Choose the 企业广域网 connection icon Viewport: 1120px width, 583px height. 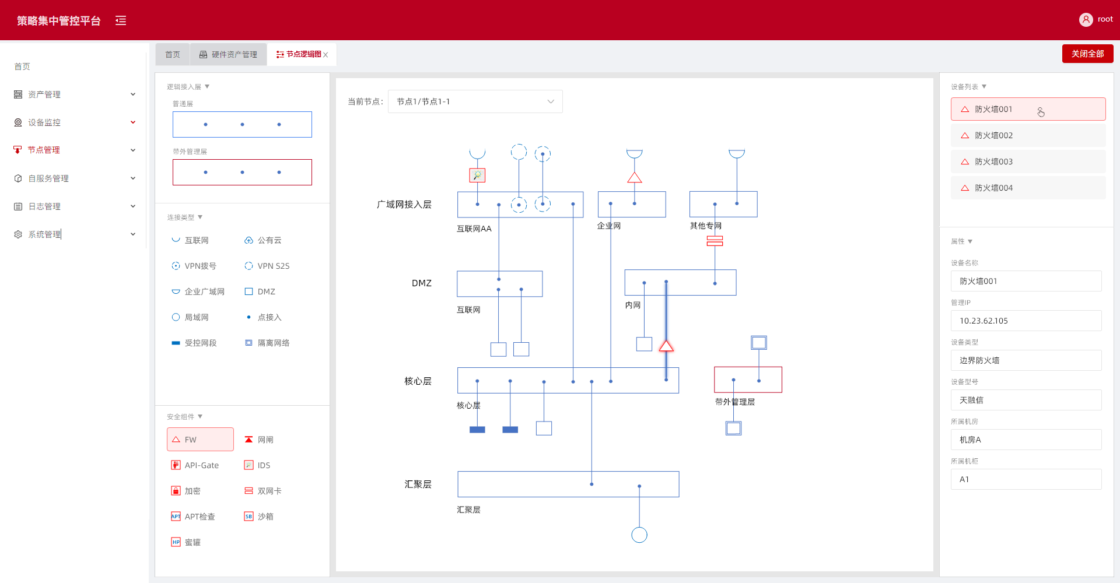point(176,291)
